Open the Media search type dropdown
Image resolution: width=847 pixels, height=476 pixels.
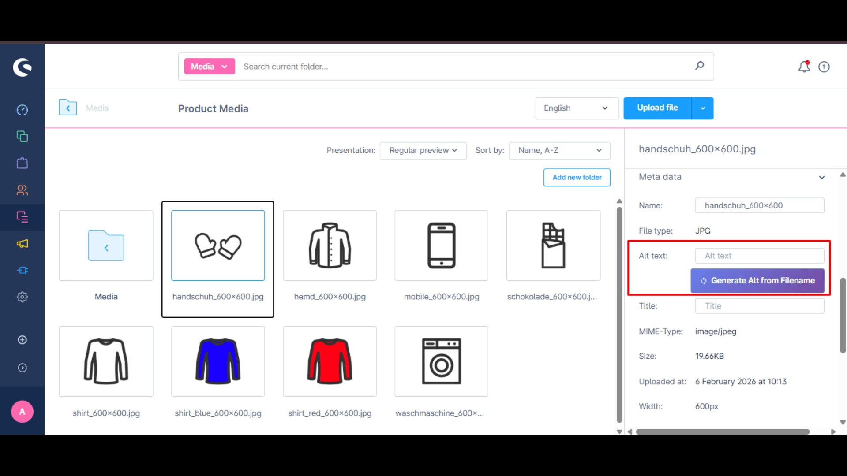tap(210, 67)
